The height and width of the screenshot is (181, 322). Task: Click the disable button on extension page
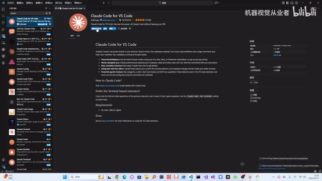click(105, 29)
